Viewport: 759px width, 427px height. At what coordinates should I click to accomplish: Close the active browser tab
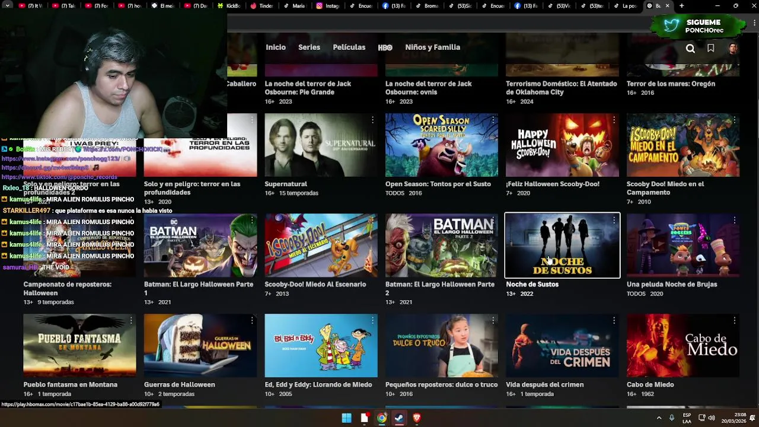point(667,6)
